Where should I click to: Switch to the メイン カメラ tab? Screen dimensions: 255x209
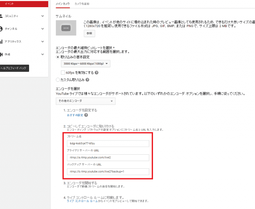[63, 4]
